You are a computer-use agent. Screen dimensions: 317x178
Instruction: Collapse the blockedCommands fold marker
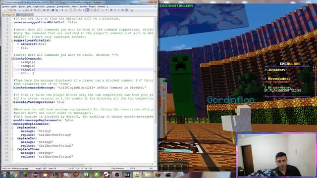tap(12, 58)
